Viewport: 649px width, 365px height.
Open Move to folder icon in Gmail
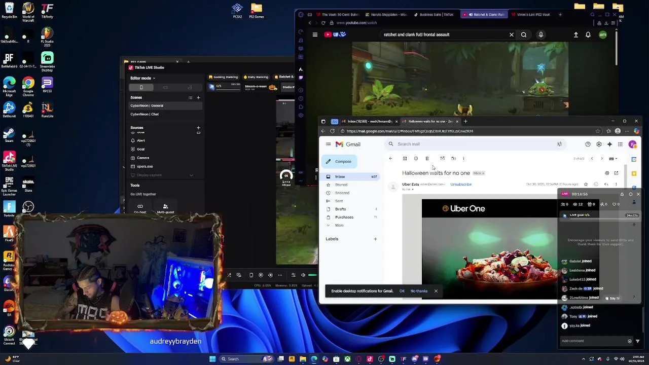[x=453, y=159]
